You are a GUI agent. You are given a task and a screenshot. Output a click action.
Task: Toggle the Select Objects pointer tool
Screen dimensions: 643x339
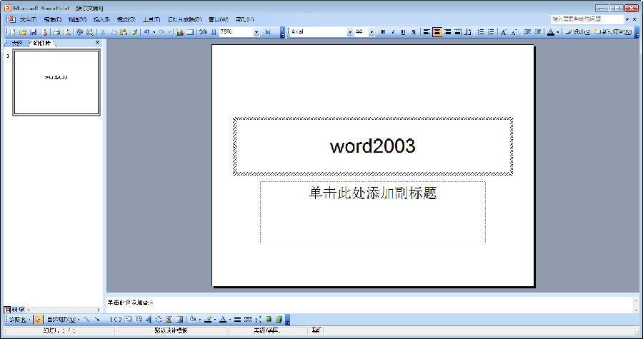point(38,319)
